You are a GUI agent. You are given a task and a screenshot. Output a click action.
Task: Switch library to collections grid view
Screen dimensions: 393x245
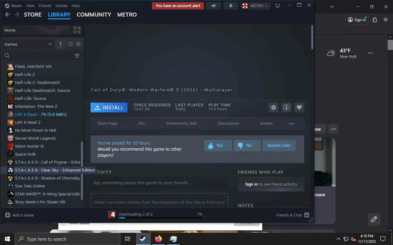[x=77, y=30]
